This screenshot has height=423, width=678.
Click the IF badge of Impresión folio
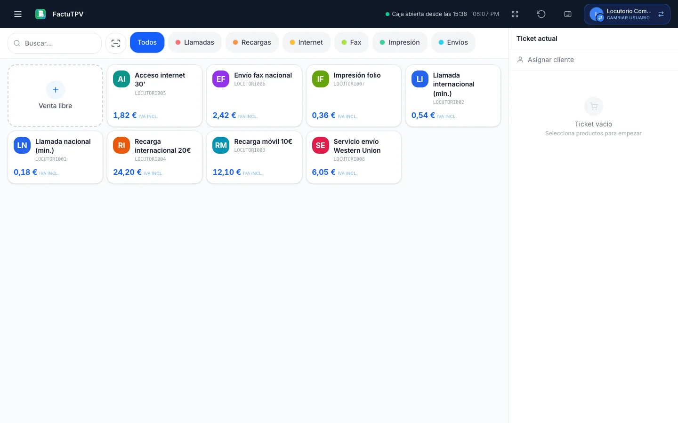coord(320,79)
